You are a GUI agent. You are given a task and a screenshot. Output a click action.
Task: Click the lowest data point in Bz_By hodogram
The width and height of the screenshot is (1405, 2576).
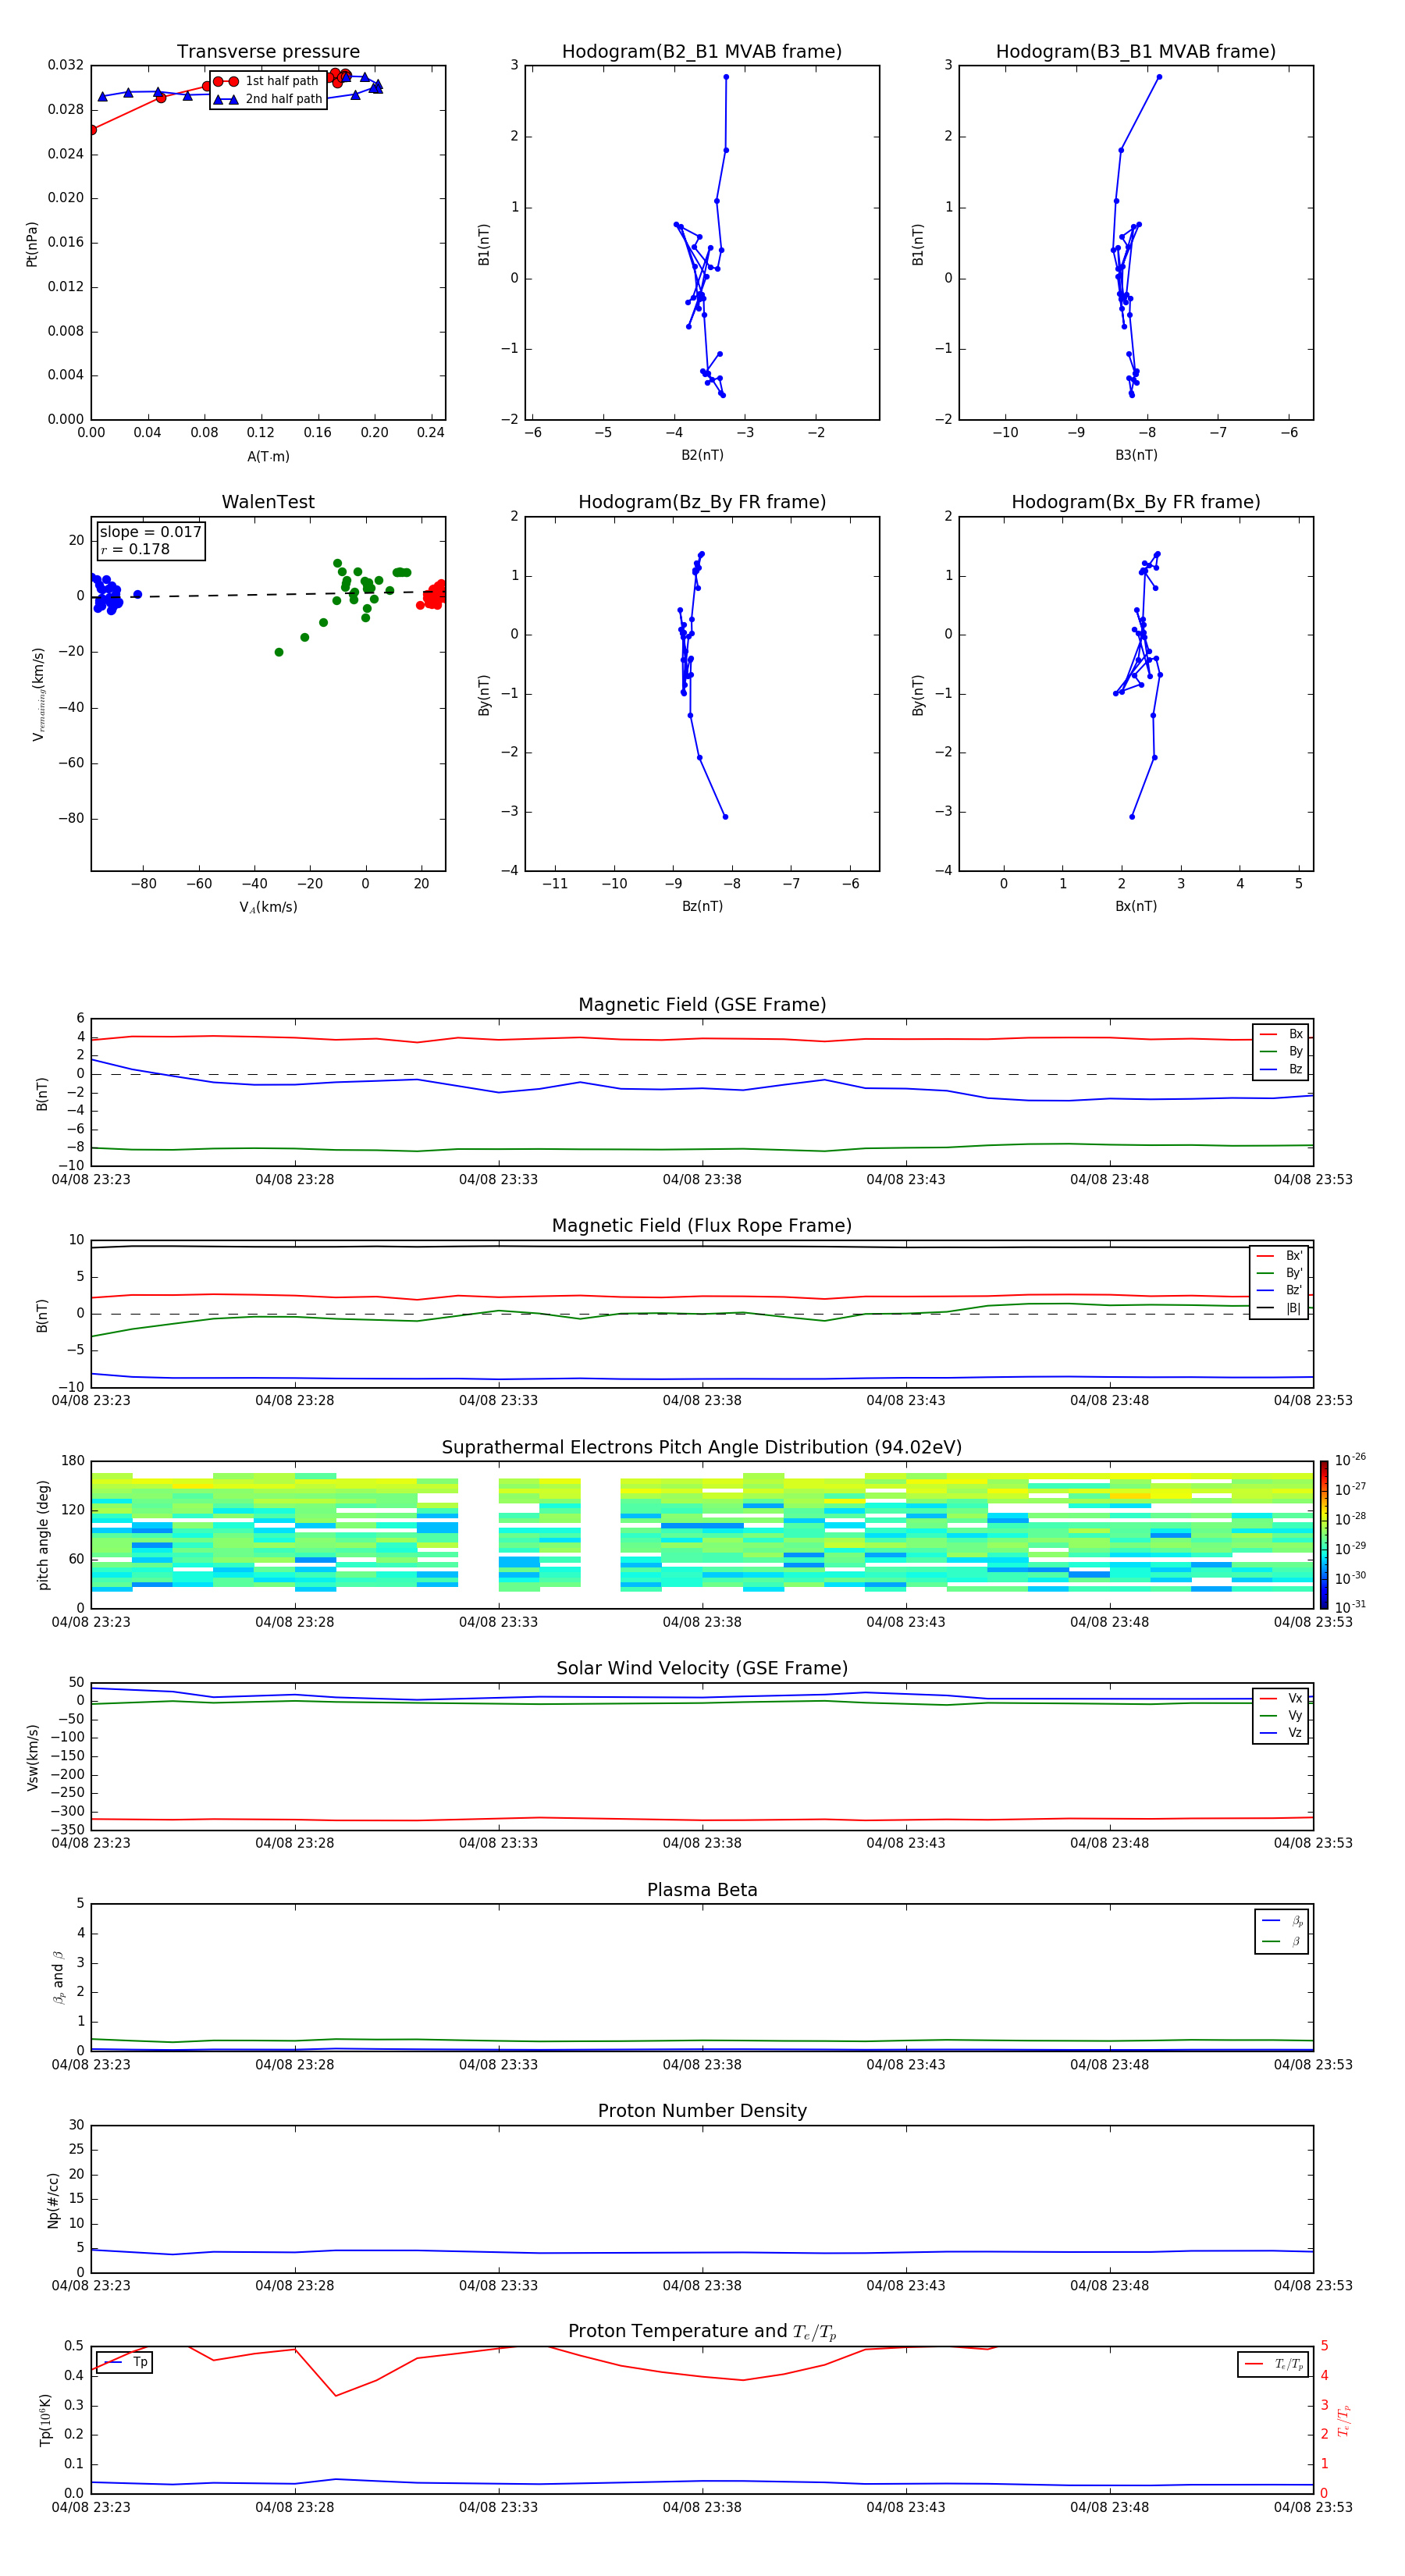725,817
